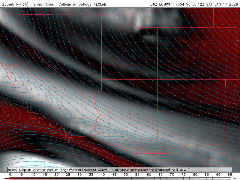Screen dimensions: 240x180
Task: Click the '06Z ECMWF' model run label
Action: coord(160,4)
